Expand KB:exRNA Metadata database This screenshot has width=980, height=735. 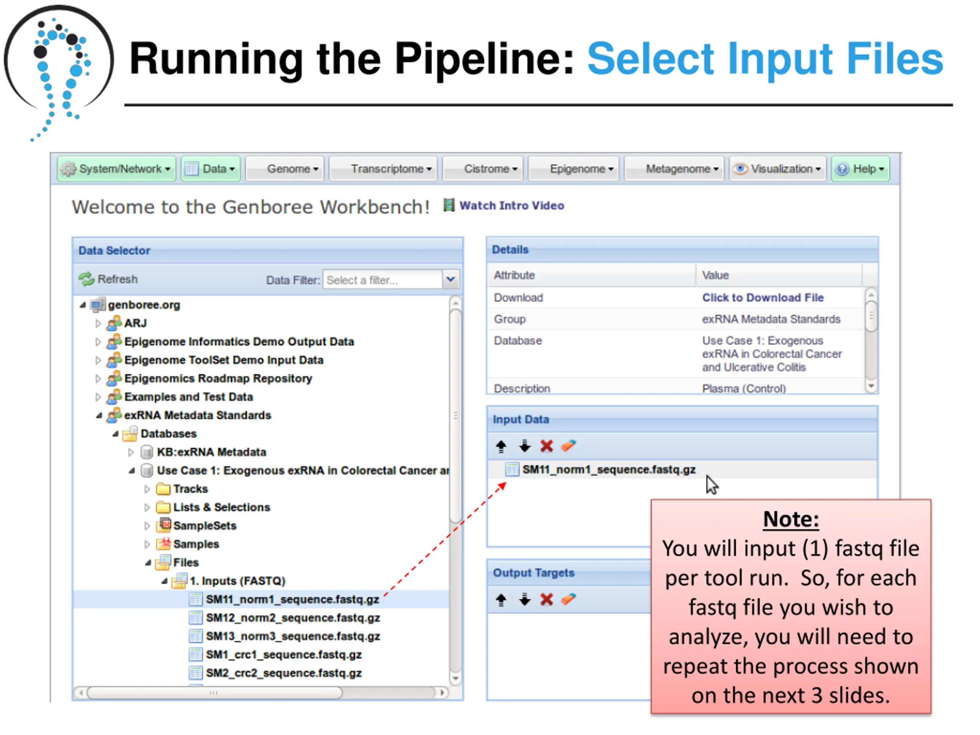point(131,452)
